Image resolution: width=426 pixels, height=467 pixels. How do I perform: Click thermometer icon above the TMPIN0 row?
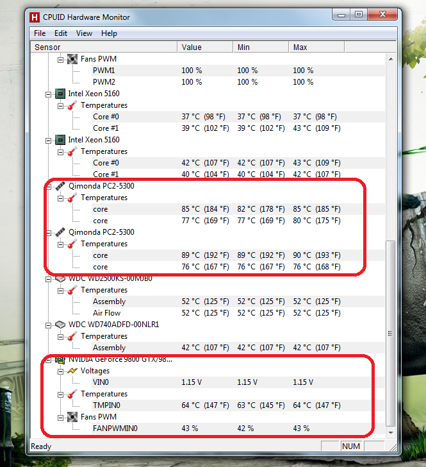tap(72, 394)
